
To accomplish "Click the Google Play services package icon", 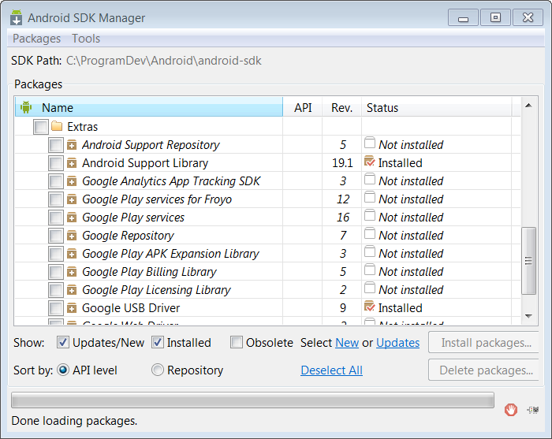I will (72, 218).
